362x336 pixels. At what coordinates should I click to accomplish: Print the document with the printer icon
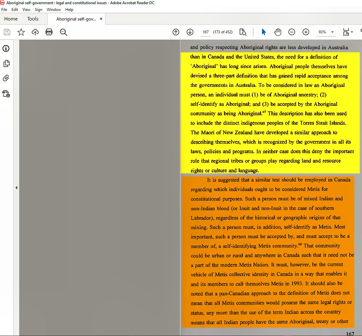pos(49,32)
